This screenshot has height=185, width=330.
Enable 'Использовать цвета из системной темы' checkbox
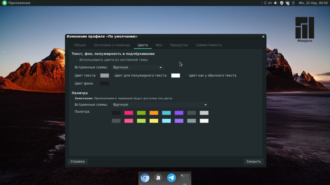pos(77,60)
